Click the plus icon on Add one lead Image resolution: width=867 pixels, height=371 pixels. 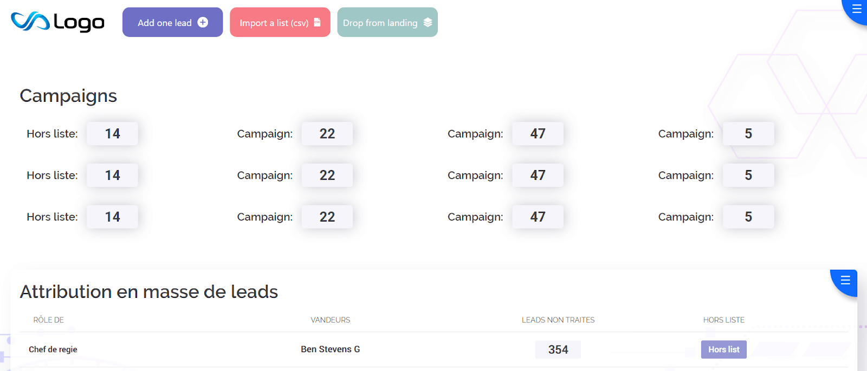pyautogui.click(x=203, y=22)
